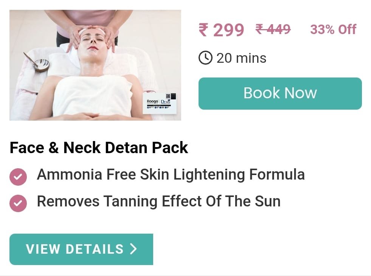This screenshot has width=371, height=276.
Task: Click the clock icon beside 20 mins
Action: point(205,58)
